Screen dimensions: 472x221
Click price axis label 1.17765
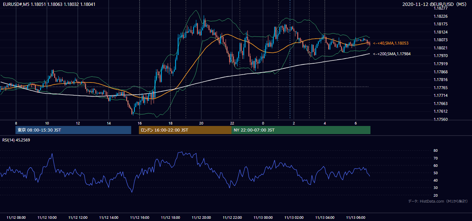[x=441, y=88]
